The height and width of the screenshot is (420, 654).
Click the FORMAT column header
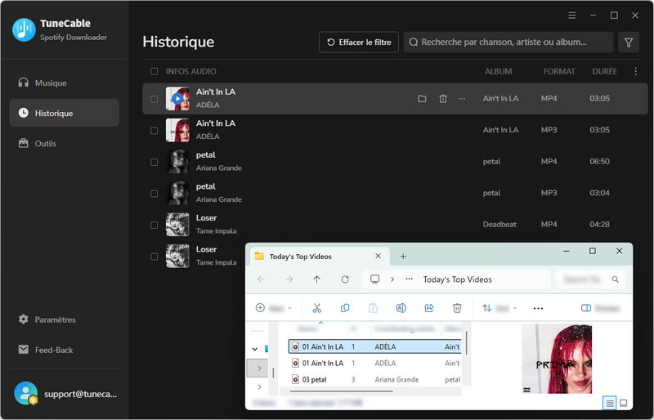(559, 71)
